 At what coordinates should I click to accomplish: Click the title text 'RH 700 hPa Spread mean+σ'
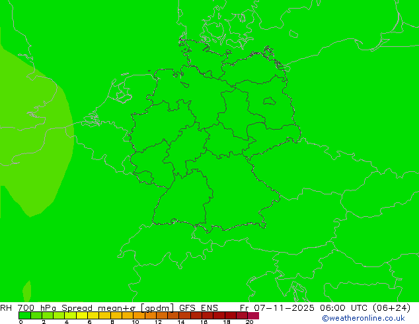coord(68,307)
